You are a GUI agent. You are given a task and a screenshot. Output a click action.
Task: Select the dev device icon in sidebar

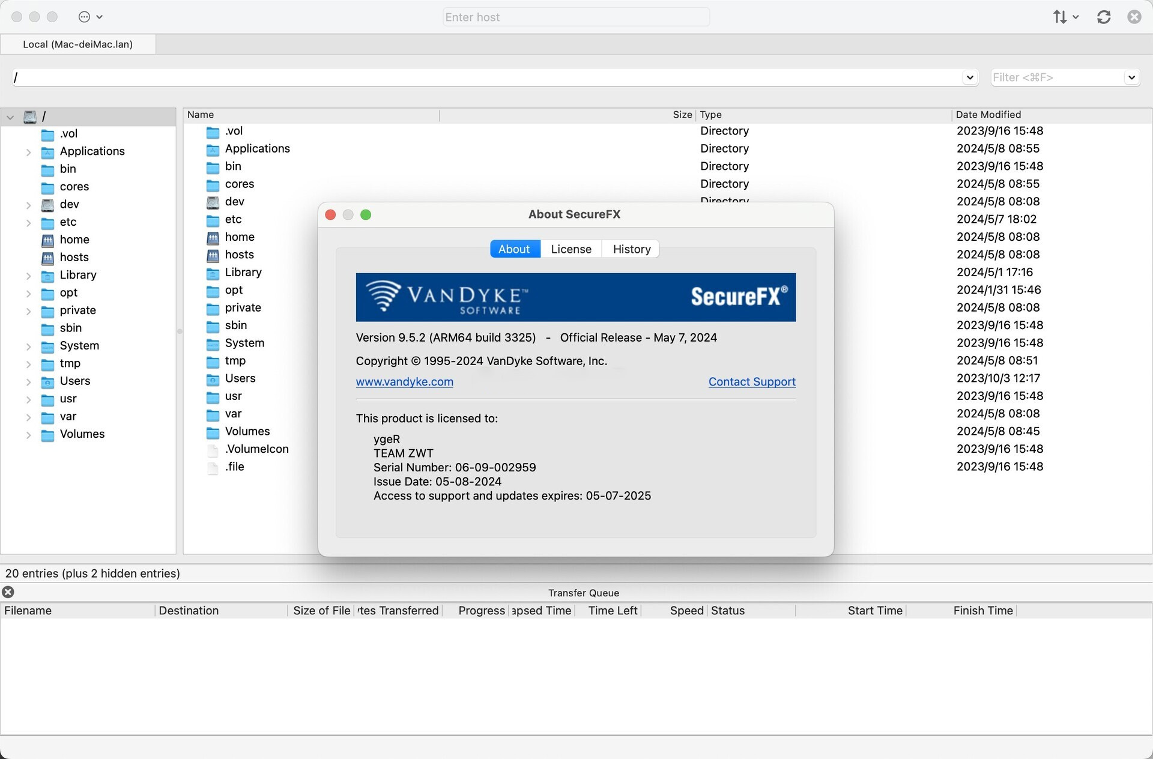pos(47,205)
